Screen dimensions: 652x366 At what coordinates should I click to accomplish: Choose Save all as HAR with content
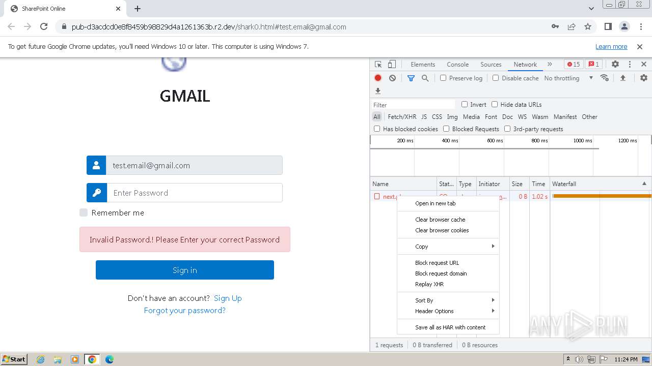point(448,327)
